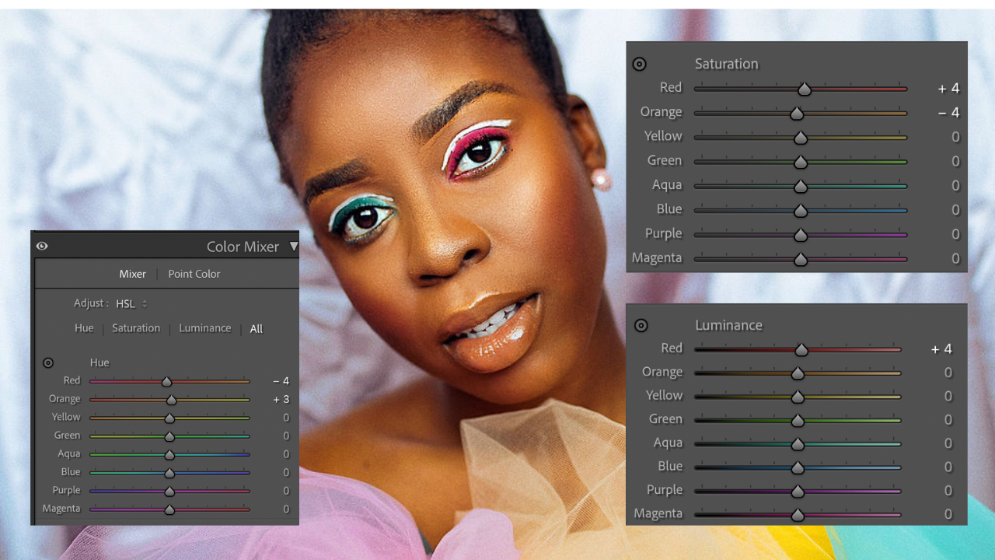Click the Saturation Red value showing +4
Image resolution: width=995 pixels, height=560 pixels.
pyautogui.click(x=948, y=89)
